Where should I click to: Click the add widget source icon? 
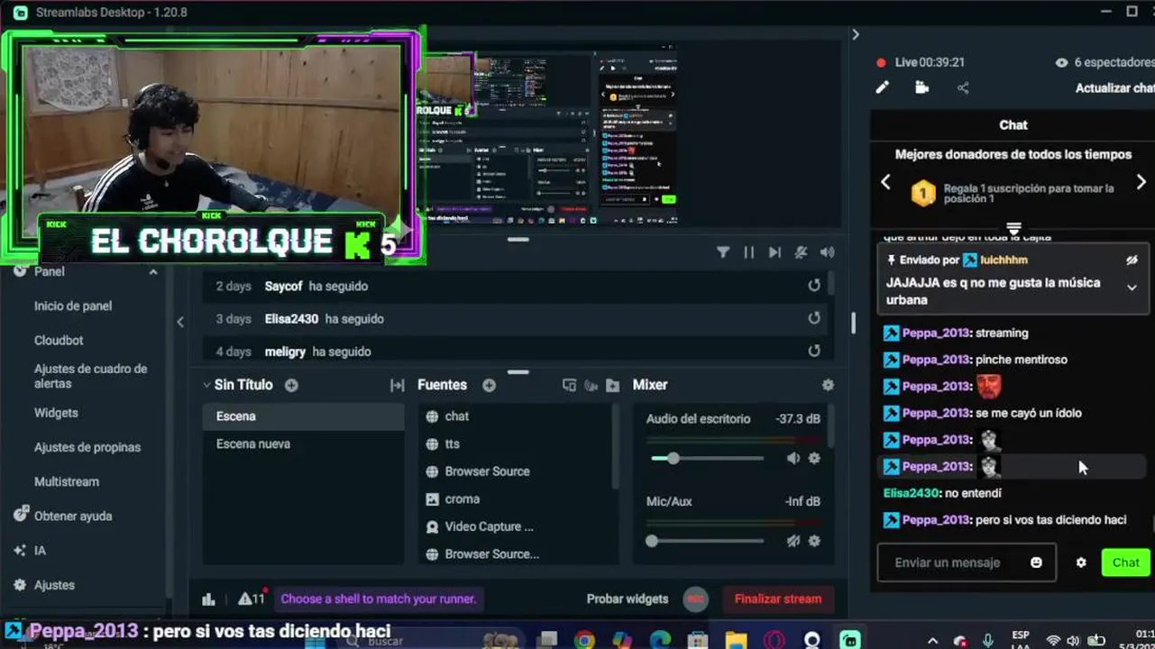click(569, 385)
